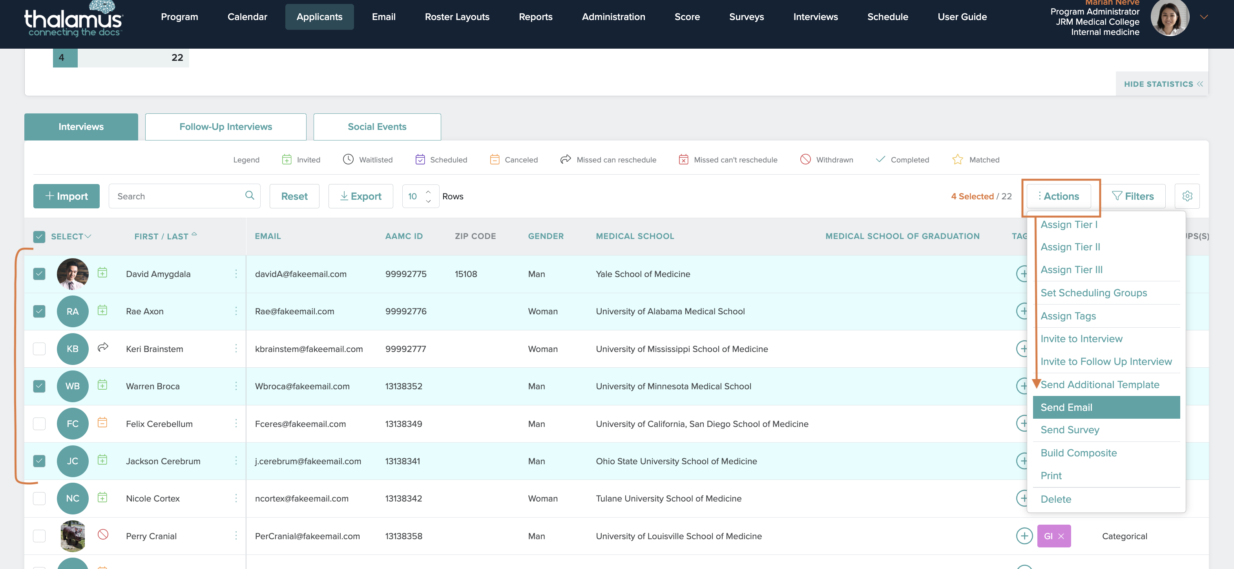Viewport: 1234px width, 569px height.
Task: Open Nicole Cortex's row options menu
Action: pyautogui.click(x=236, y=498)
